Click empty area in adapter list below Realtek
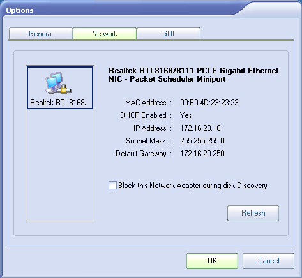Screen dimensions: 302x278 tap(60, 165)
